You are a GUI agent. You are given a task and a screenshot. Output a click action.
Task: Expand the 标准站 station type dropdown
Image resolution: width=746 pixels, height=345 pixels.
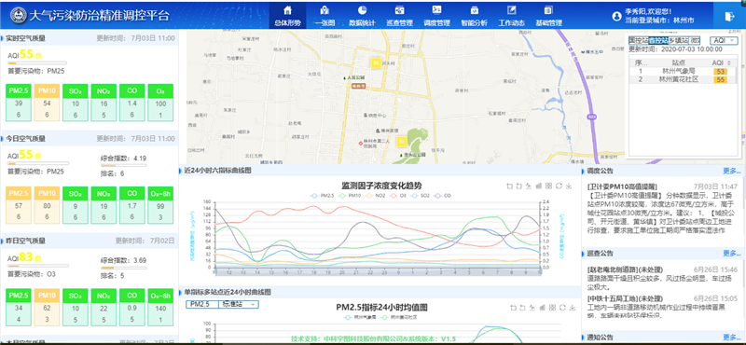pos(239,304)
